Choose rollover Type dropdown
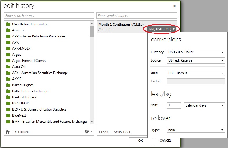This screenshot has height=148, width=228. (195, 130)
